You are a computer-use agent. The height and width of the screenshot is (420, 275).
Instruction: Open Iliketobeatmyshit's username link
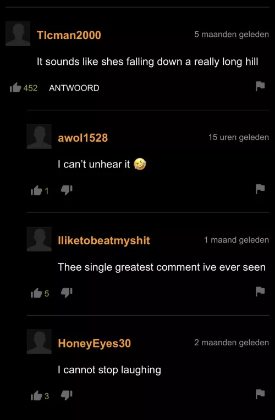point(104,240)
